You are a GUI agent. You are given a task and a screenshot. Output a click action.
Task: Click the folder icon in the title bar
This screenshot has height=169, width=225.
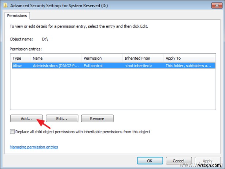click(4, 5)
